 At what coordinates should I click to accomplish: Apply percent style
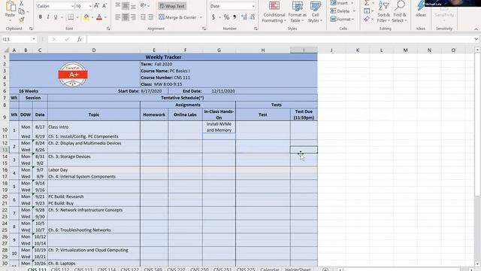pos(226,17)
